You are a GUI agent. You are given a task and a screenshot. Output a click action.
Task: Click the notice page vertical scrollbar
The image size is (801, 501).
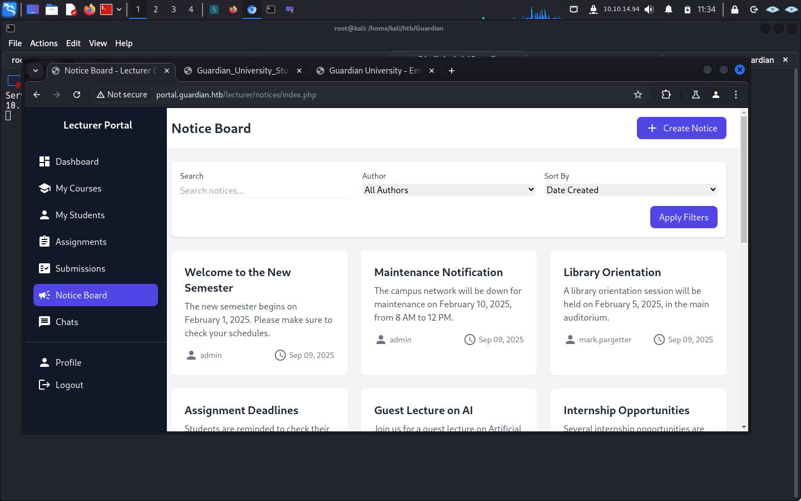coord(744,179)
